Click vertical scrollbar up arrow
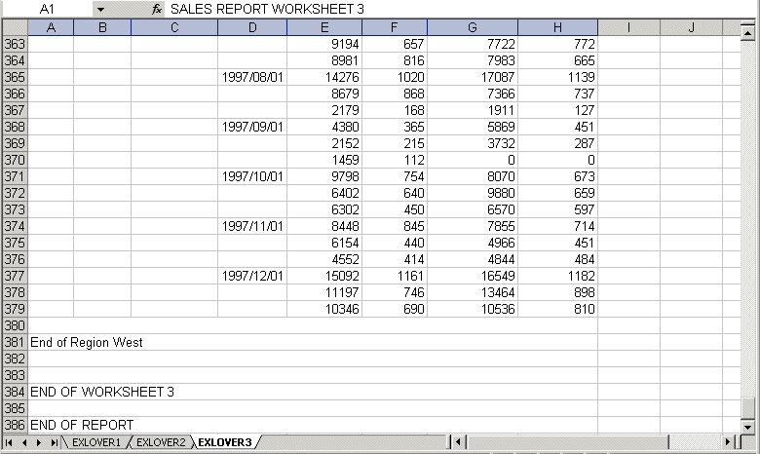Image resolution: width=760 pixels, height=454 pixels. pos(748,27)
